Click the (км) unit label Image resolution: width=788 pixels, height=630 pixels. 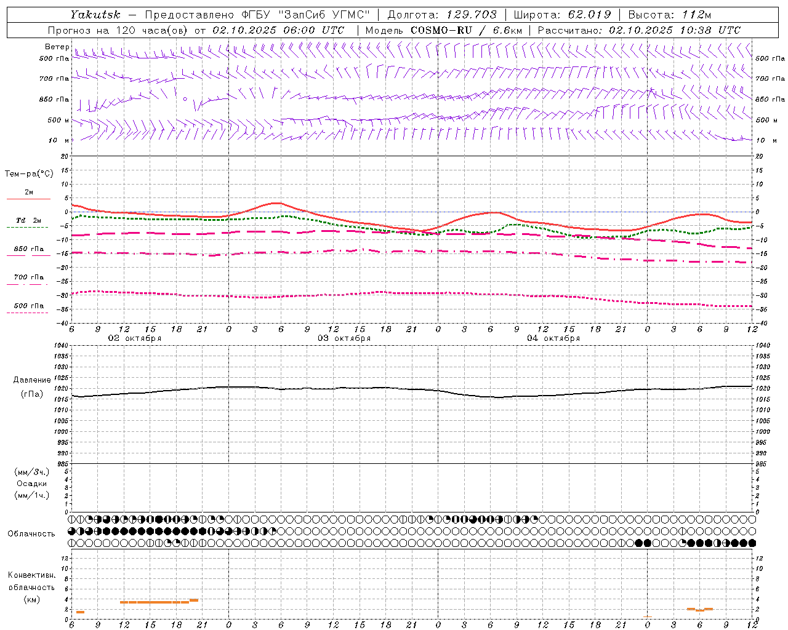[x=32, y=599]
